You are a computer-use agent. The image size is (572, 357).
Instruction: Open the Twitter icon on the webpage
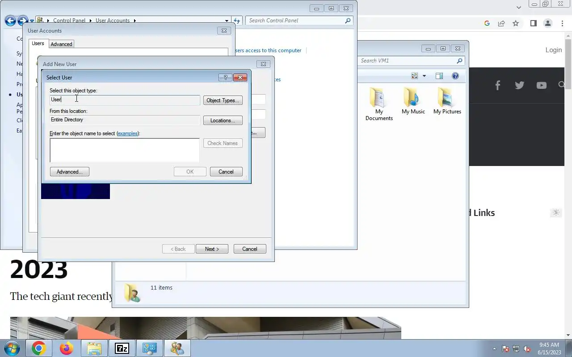(x=519, y=85)
